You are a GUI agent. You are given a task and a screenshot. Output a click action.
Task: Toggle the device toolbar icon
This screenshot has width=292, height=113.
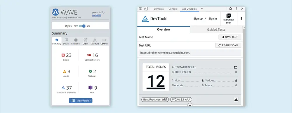click(146, 9)
